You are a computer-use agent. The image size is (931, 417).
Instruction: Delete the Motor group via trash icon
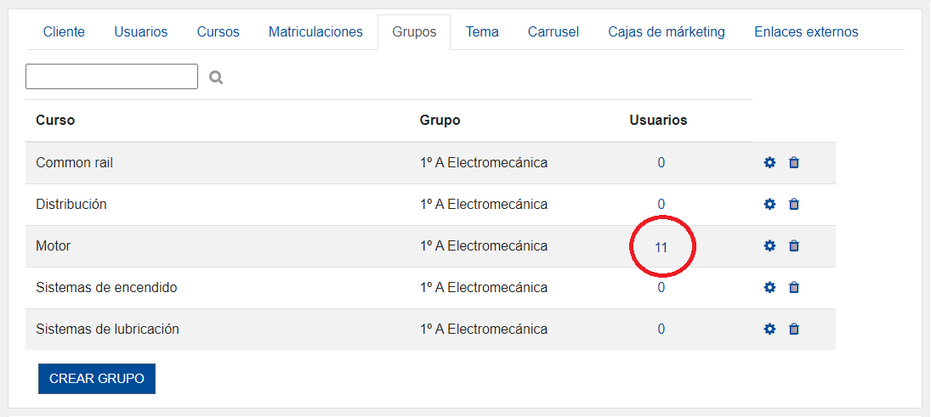coord(794,245)
